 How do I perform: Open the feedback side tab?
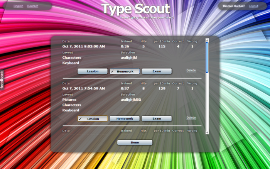pyautogui.click(x=2, y=79)
